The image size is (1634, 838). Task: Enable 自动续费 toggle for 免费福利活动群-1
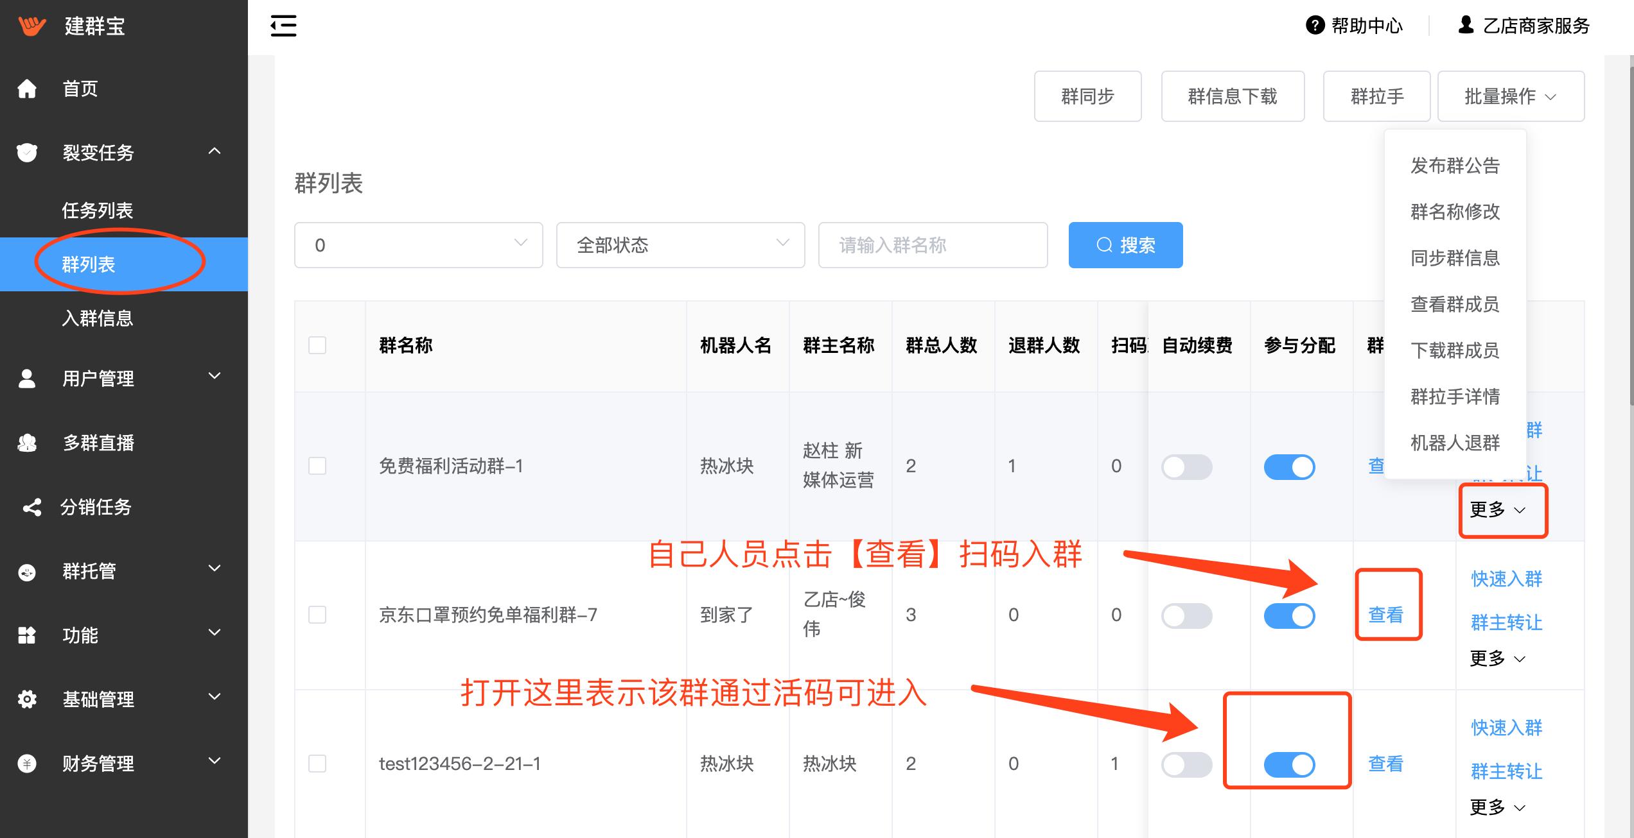(1186, 466)
